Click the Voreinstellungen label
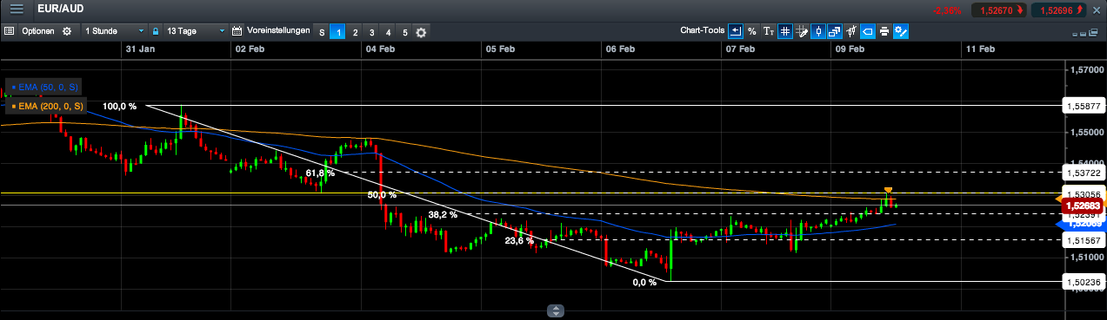This screenshot has height=320, width=1107. [279, 31]
